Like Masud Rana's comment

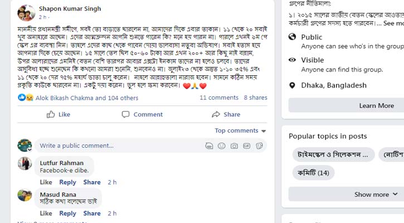(x=46, y=214)
